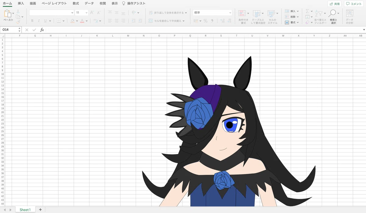Increase font size with large A icon
Viewport: 366px width, 213px height.
point(92,13)
